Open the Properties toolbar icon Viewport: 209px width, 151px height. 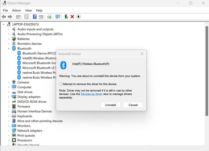[x=26, y=17]
